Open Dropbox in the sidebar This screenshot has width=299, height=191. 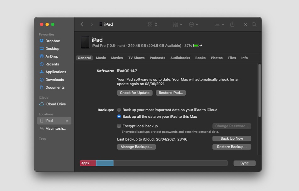point(54,41)
